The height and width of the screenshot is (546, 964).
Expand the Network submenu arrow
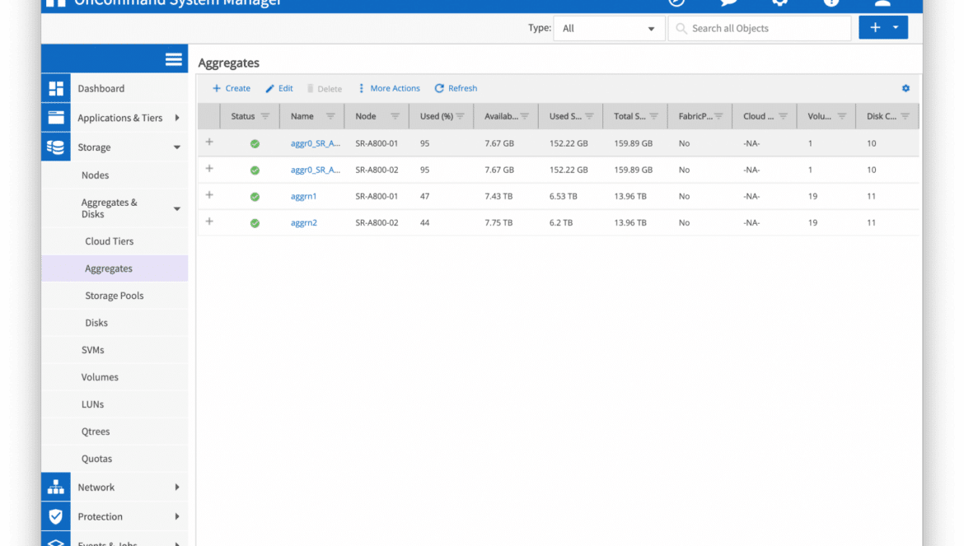pyautogui.click(x=177, y=487)
